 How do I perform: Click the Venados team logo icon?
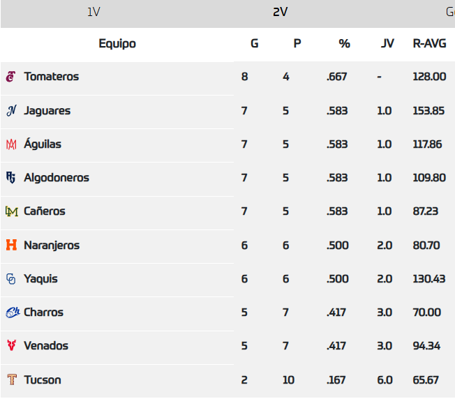point(11,346)
